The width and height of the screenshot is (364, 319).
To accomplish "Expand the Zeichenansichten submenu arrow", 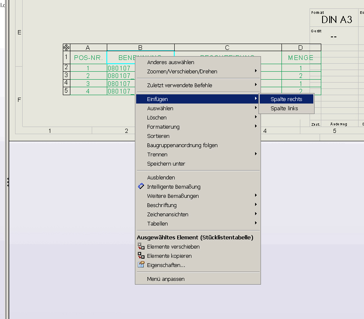I will pyautogui.click(x=256, y=214).
